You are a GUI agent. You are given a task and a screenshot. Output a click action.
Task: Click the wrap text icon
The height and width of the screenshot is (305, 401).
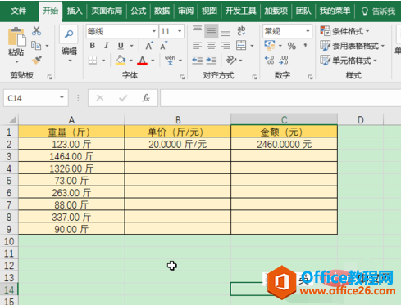point(241,30)
